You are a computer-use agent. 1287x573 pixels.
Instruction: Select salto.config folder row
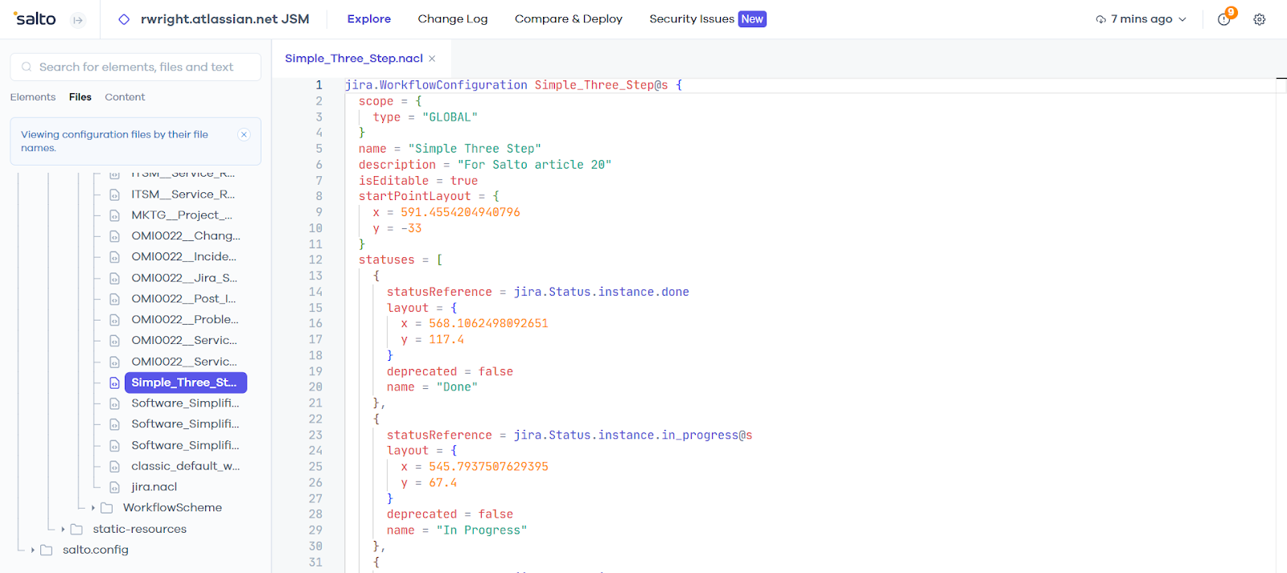(x=96, y=550)
